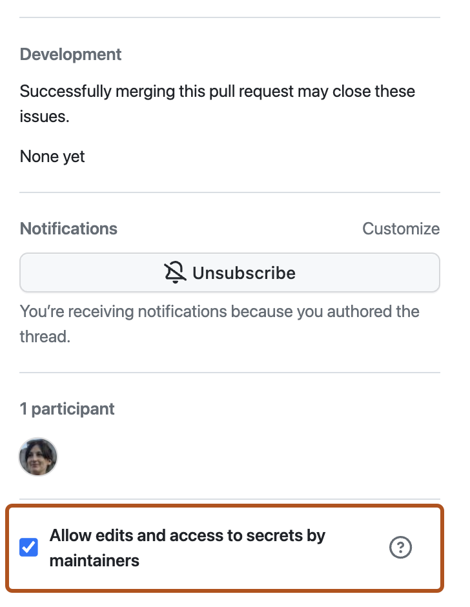Select the Development section heading
470x607 pixels.
coord(70,54)
